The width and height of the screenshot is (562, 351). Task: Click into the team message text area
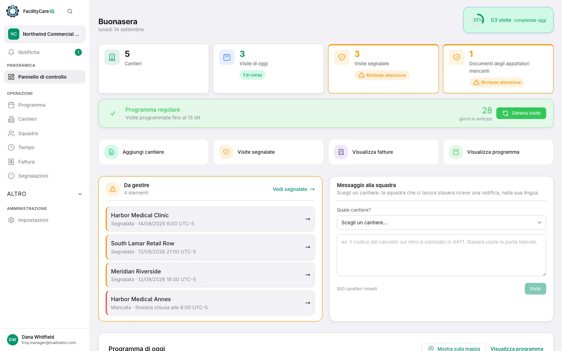coord(441,255)
